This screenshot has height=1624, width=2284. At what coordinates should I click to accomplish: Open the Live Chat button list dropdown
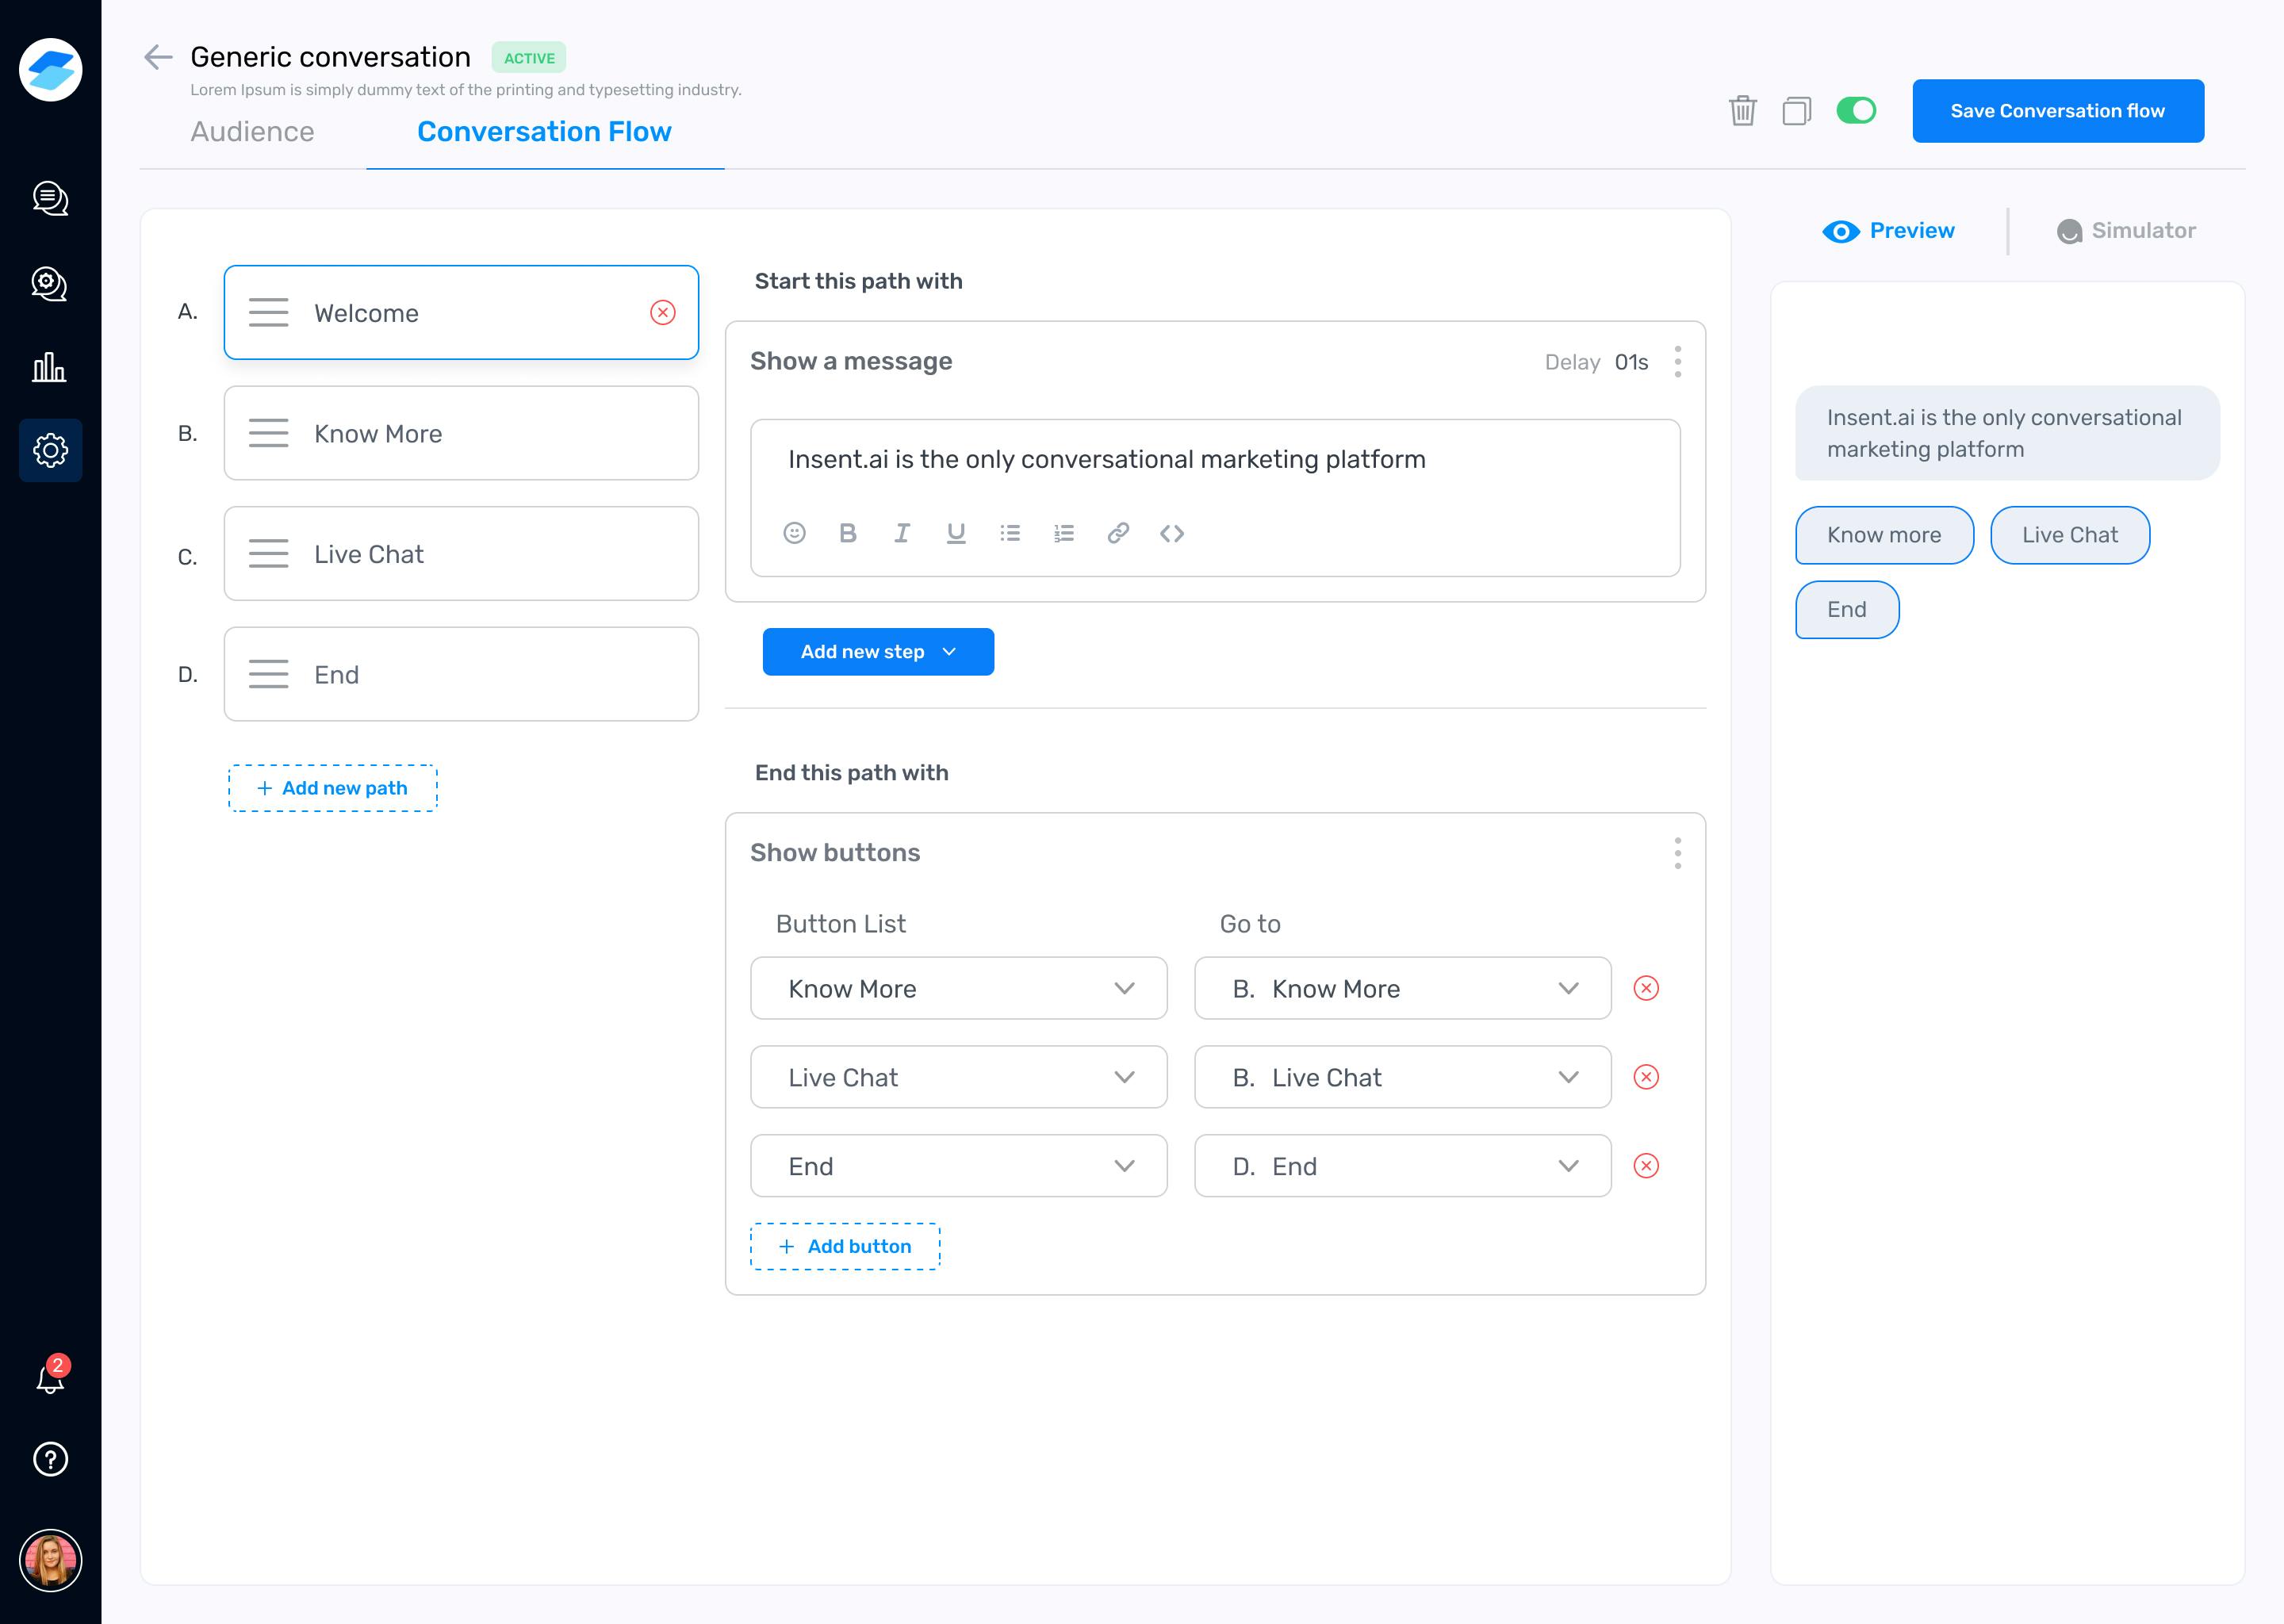click(958, 1077)
